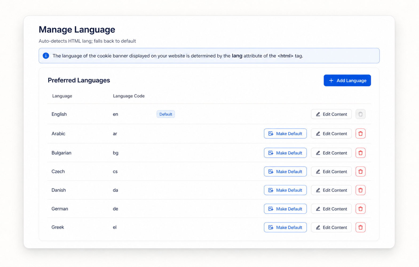Screen dimensions: 419x267
Task: Select the German language name
Action: click(60, 209)
